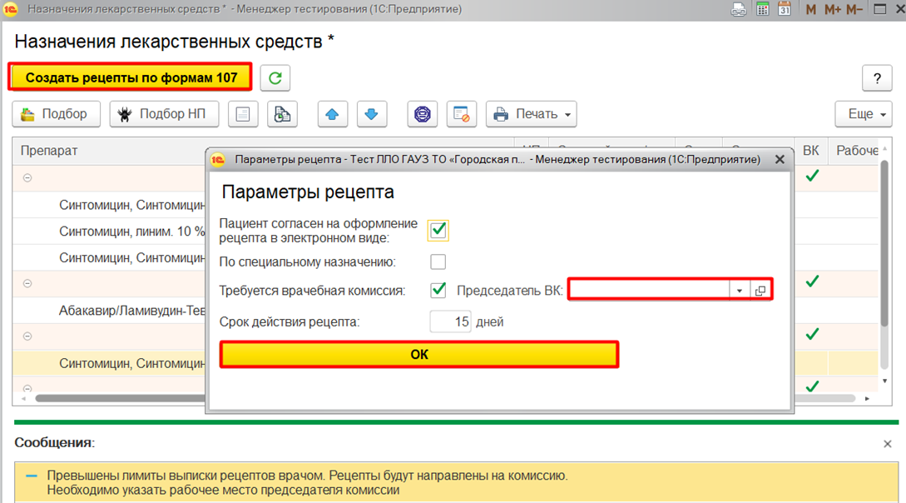The height and width of the screenshot is (503, 906).
Task: Click Создать рецепты по формам 107
Action: tap(131, 77)
